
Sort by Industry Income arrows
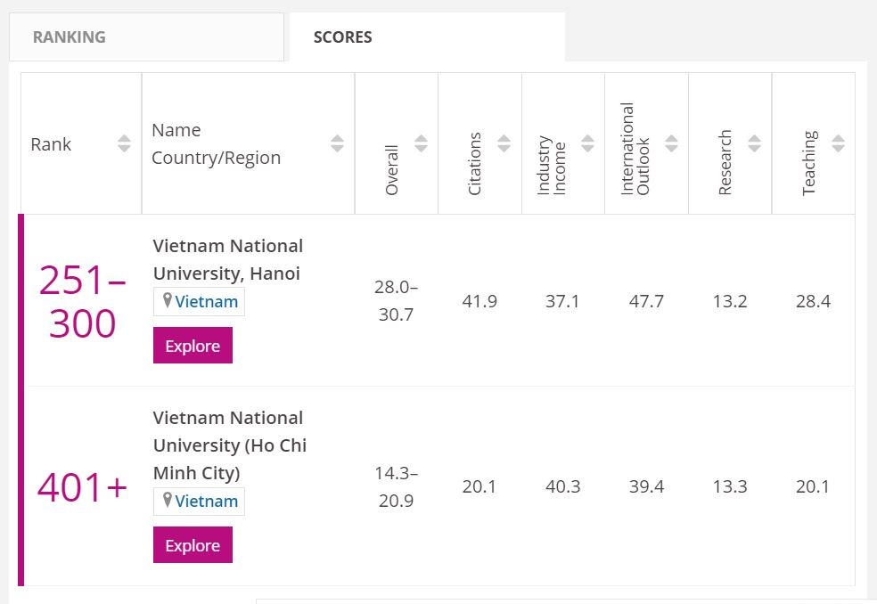click(587, 143)
